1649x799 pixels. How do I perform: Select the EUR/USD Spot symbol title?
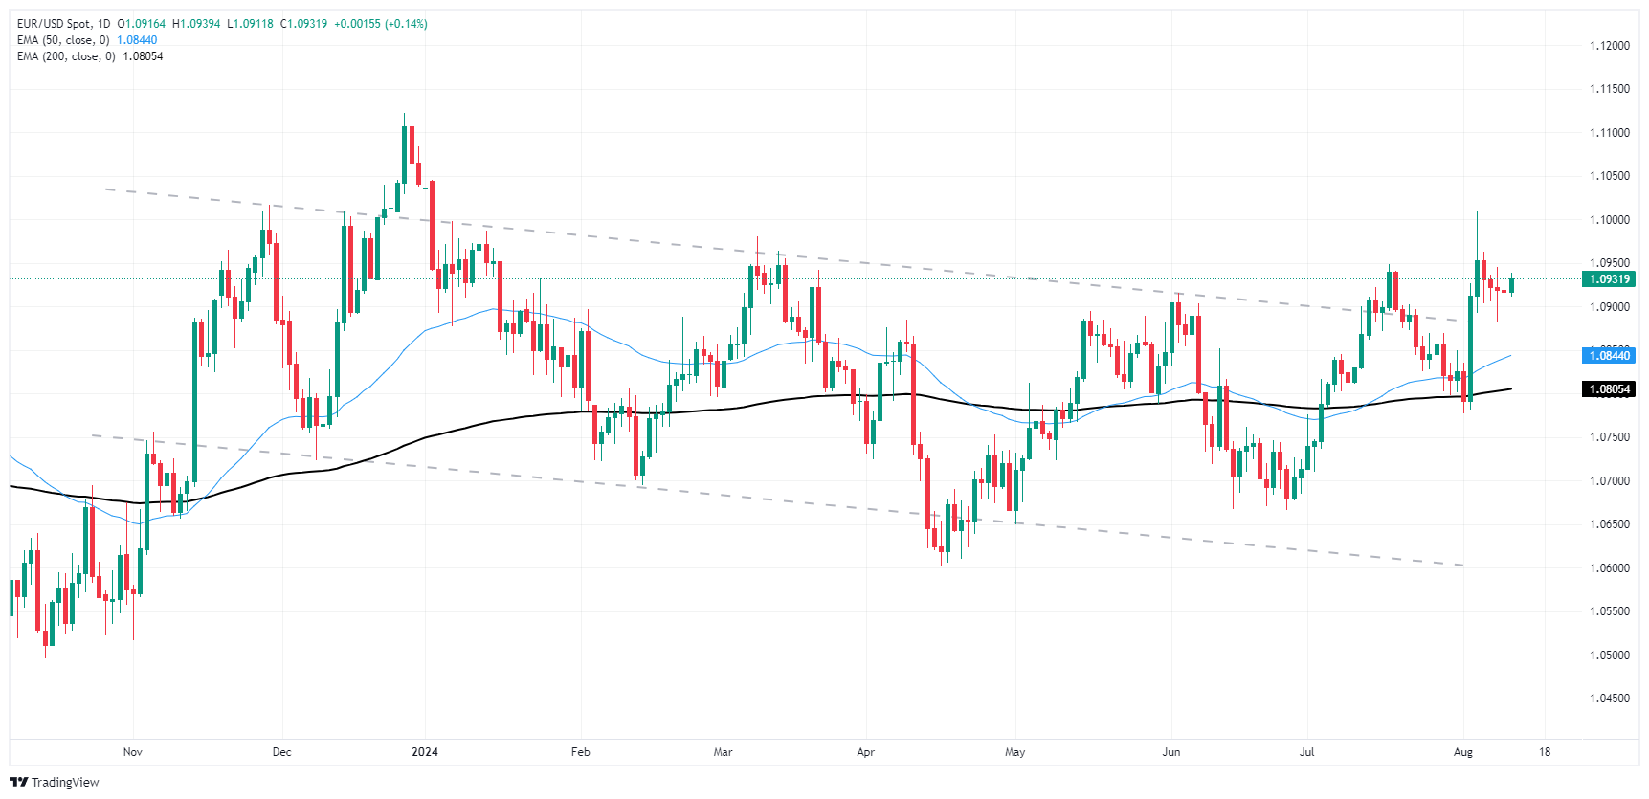pos(53,24)
